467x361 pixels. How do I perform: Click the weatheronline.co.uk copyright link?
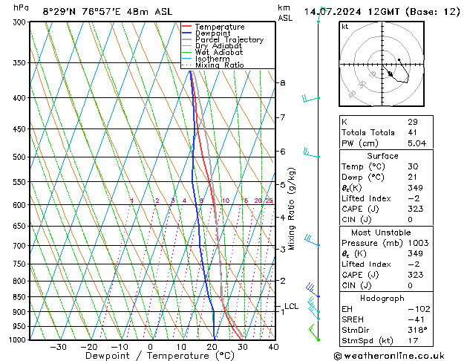tap(389, 356)
